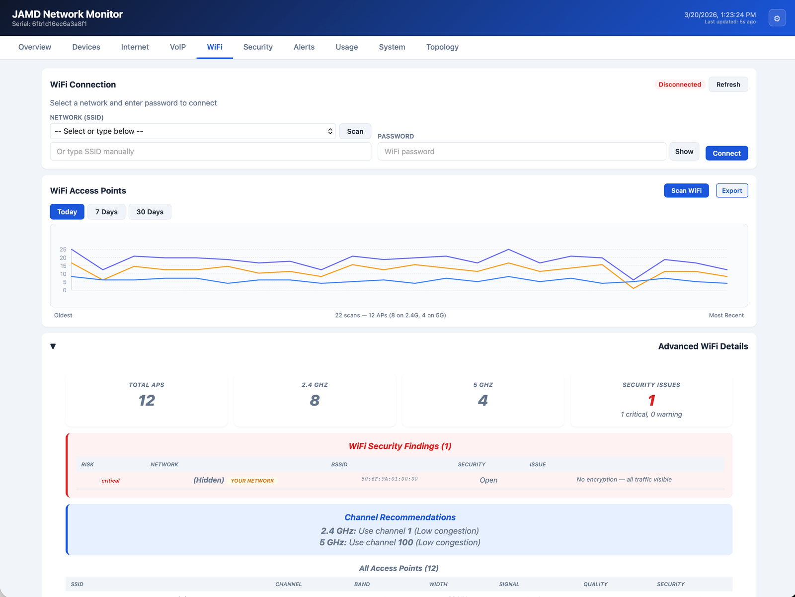Click the Security Issues summary card
This screenshot has width=795, height=597.
(651, 400)
